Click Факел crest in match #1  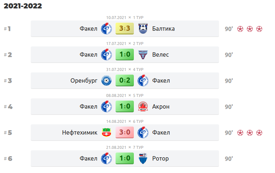[x=106, y=29]
